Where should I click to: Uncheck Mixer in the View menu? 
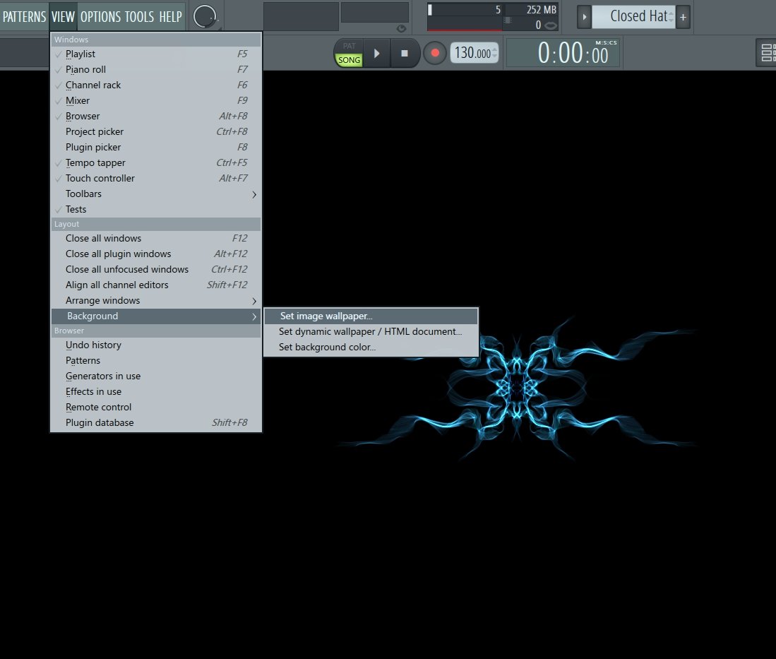pos(78,100)
